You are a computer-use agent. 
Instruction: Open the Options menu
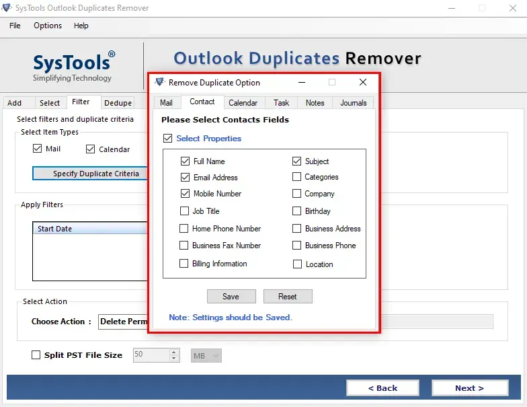(x=48, y=26)
